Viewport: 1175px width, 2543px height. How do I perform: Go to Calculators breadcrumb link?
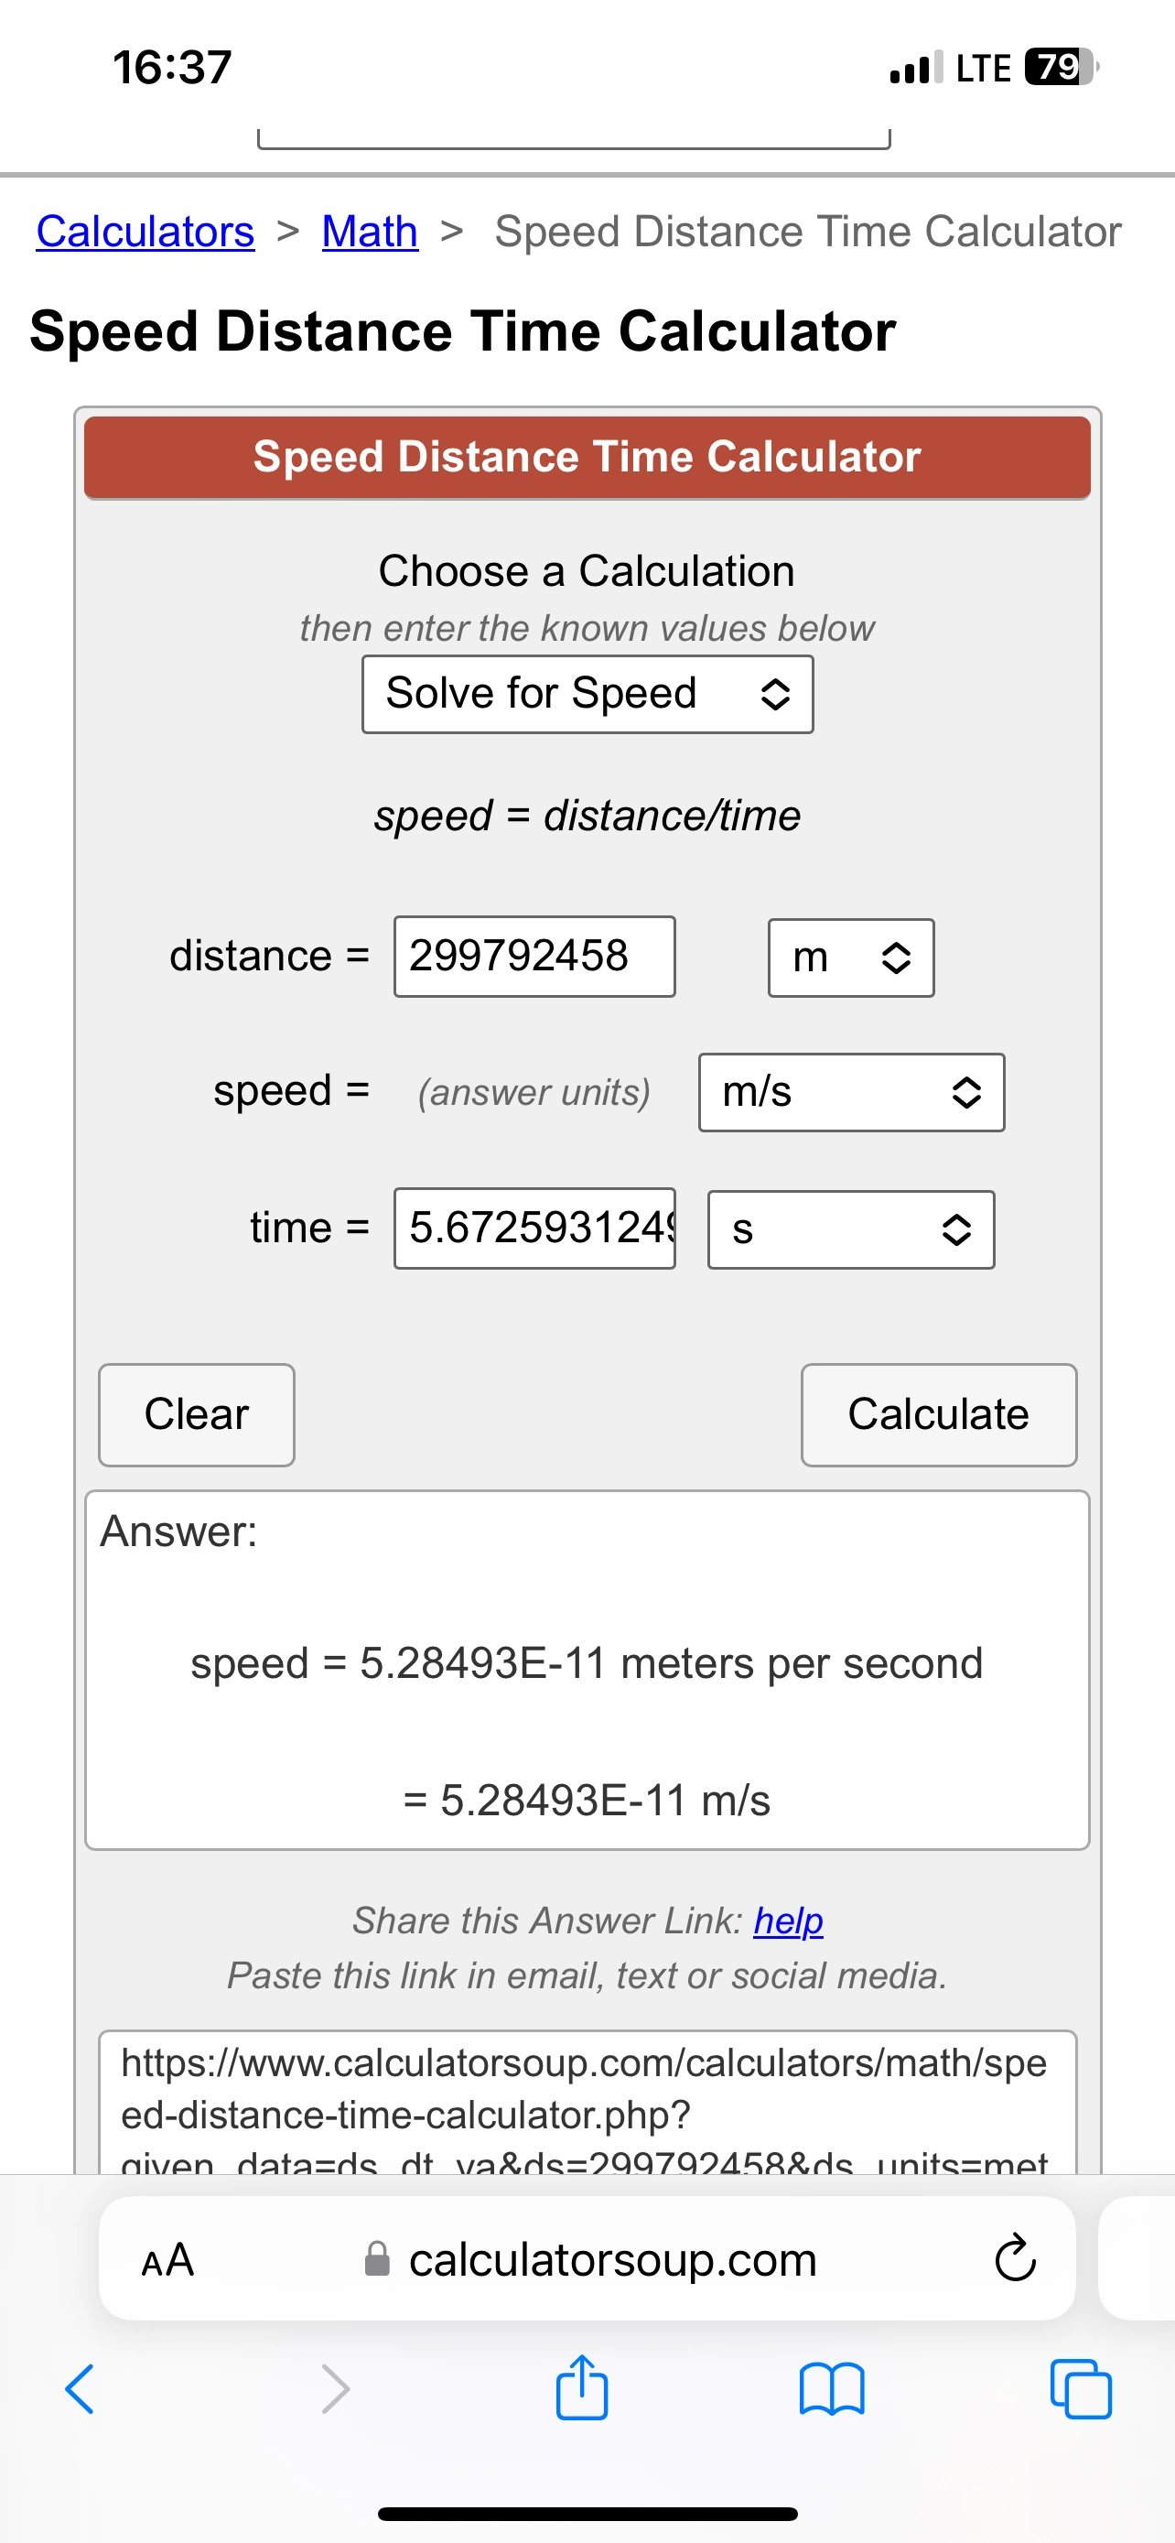click(x=145, y=232)
